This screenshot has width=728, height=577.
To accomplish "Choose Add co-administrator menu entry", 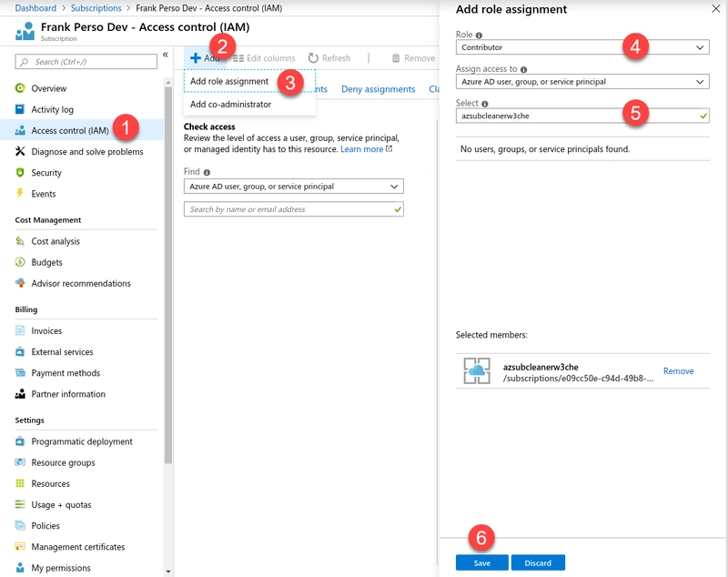I will pos(230,104).
